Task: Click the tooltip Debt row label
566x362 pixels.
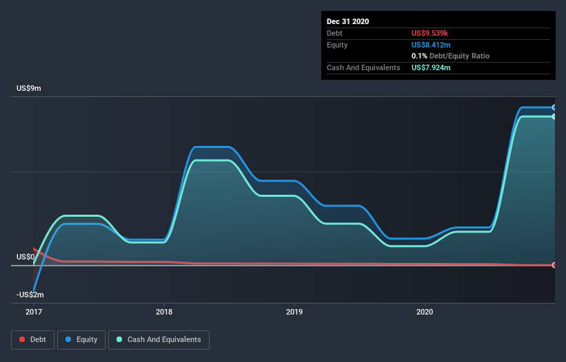Action: coord(334,33)
